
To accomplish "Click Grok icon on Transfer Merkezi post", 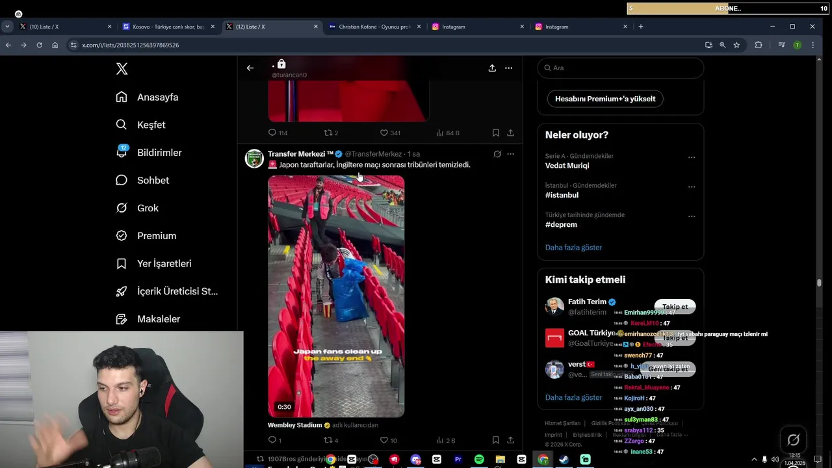I will pyautogui.click(x=497, y=154).
